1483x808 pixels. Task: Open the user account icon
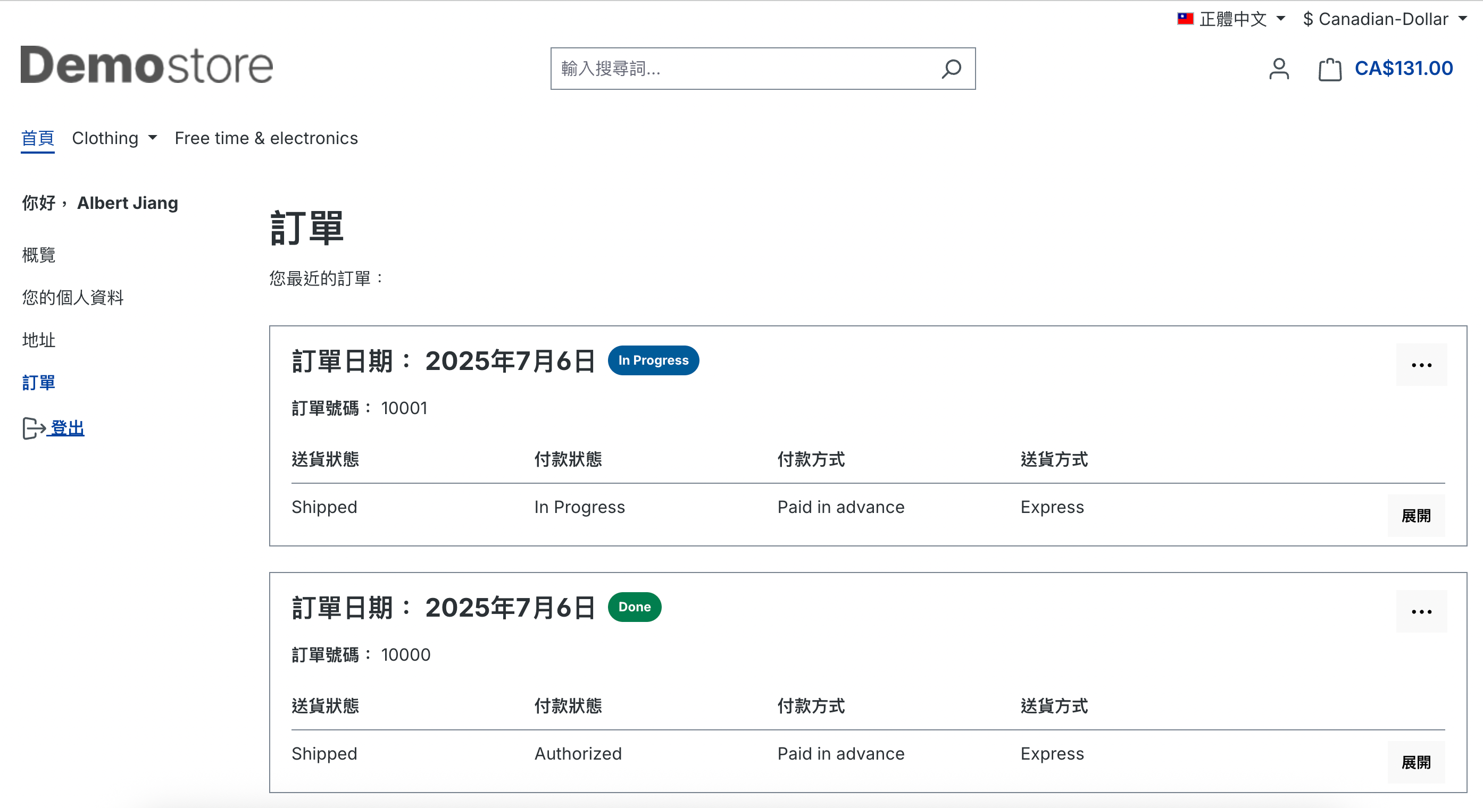(x=1279, y=69)
